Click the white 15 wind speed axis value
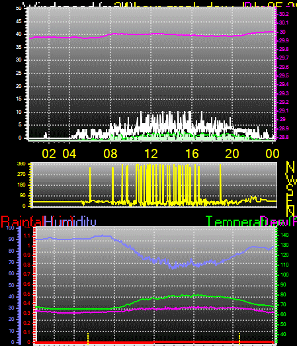This screenshot has height=346, width=297. (19, 99)
